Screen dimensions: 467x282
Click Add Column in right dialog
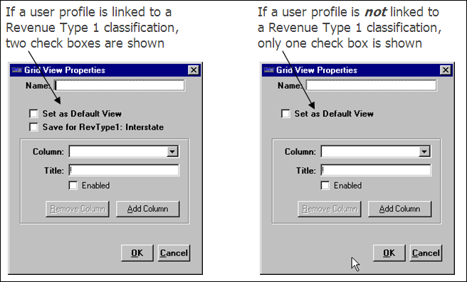point(399,209)
